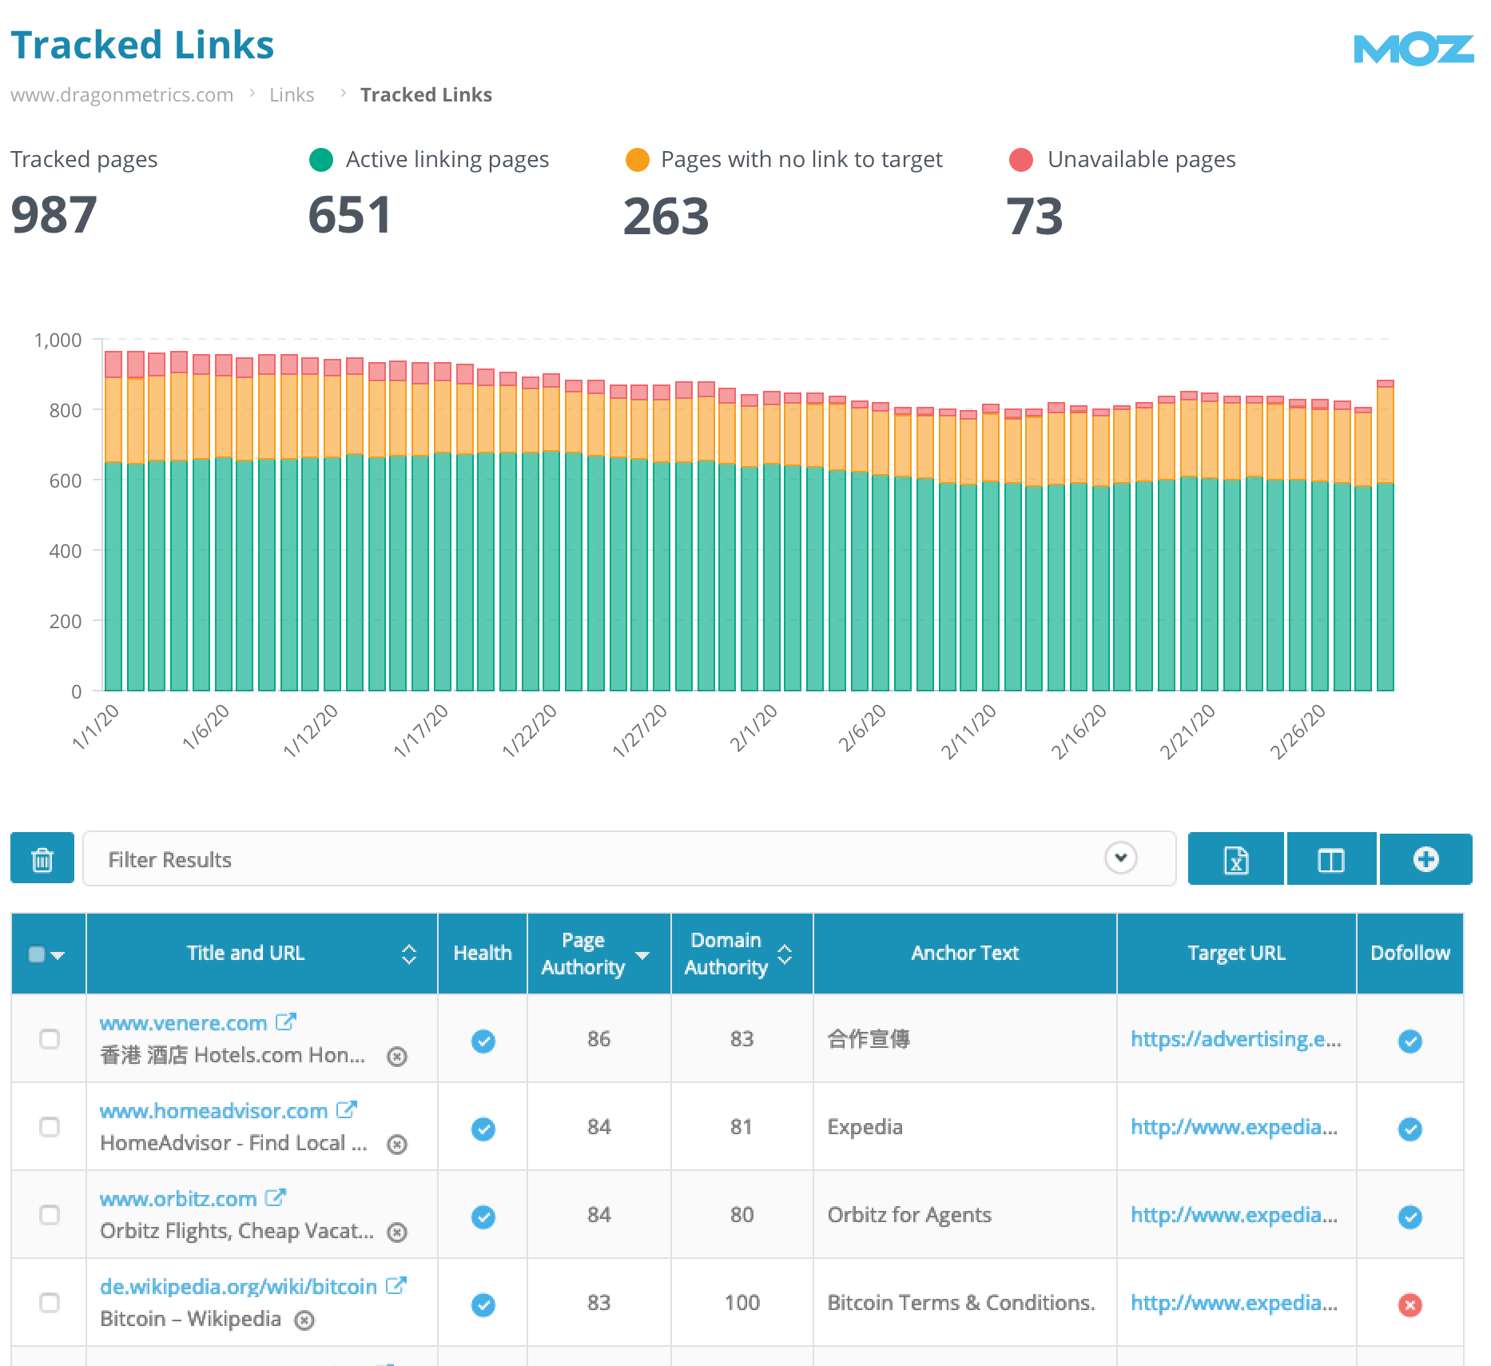Click the Export to Excel icon
The width and height of the screenshot is (1491, 1366).
point(1235,858)
